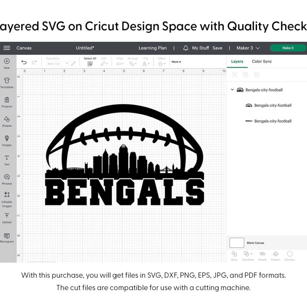Open notifications bell icon
307x307 pixels.
tap(185, 48)
